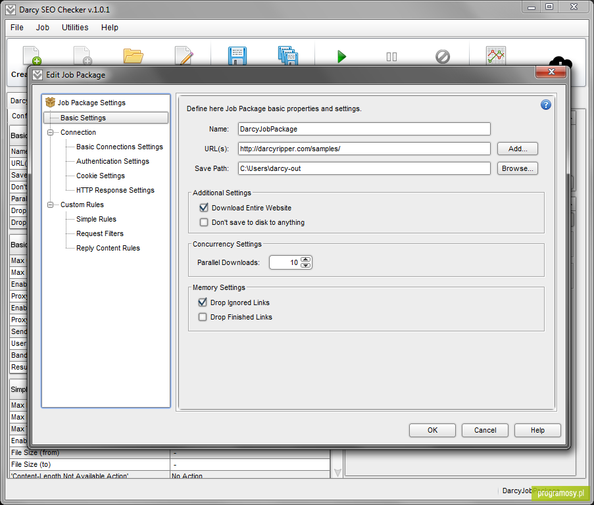Click the 'File Size (from)' table row
Image resolution: width=594 pixels, height=505 pixels.
pyautogui.click(x=169, y=453)
